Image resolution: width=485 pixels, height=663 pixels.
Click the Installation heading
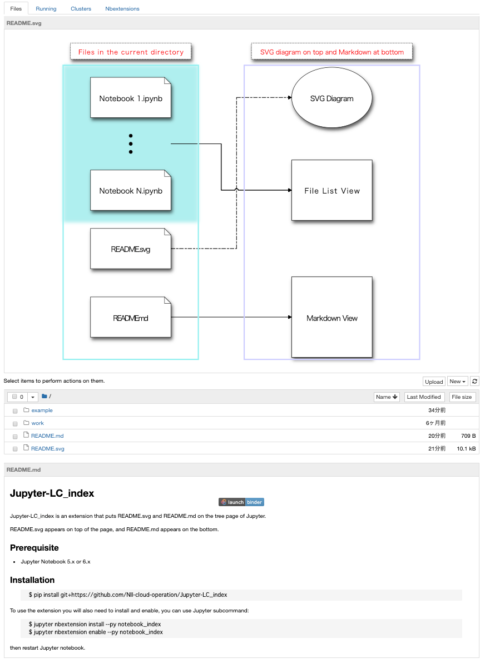[x=32, y=580]
